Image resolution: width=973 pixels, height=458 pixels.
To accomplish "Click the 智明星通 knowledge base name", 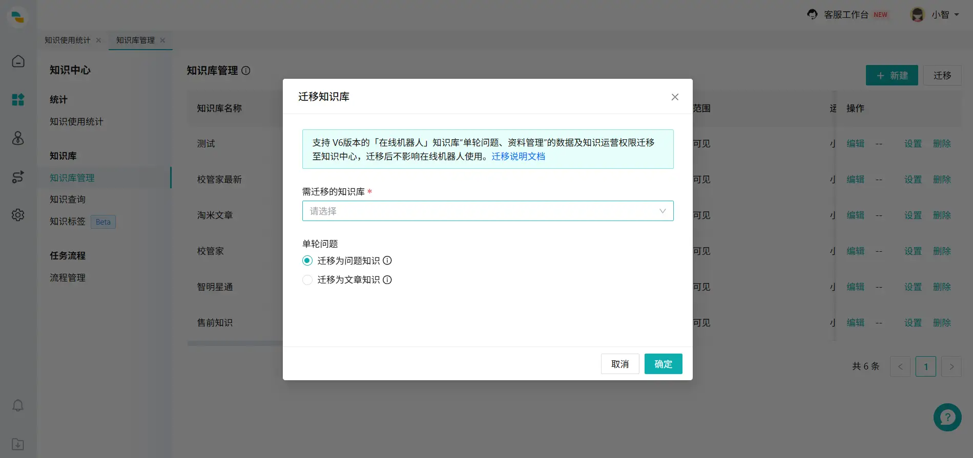I will point(215,287).
